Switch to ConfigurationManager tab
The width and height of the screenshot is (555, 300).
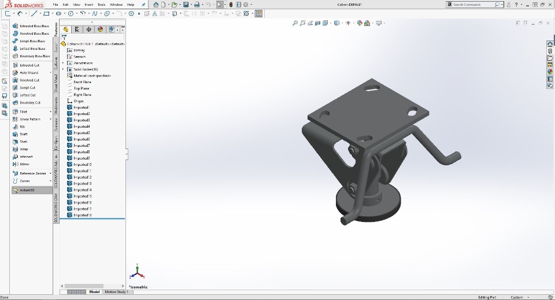tap(88, 29)
